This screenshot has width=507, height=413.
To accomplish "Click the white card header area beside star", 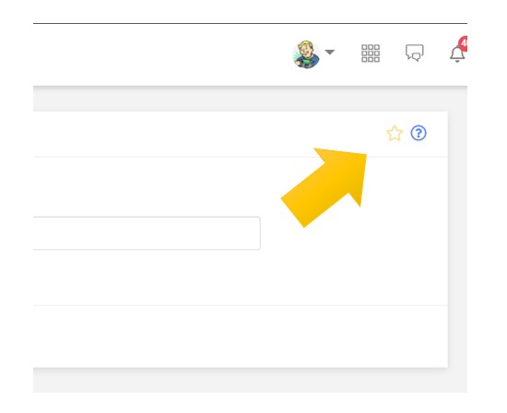I will (206, 135).
